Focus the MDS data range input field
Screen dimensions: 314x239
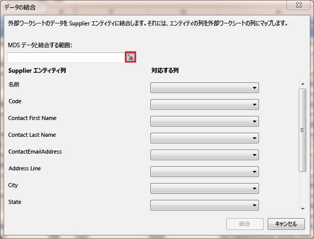coord(66,57)
